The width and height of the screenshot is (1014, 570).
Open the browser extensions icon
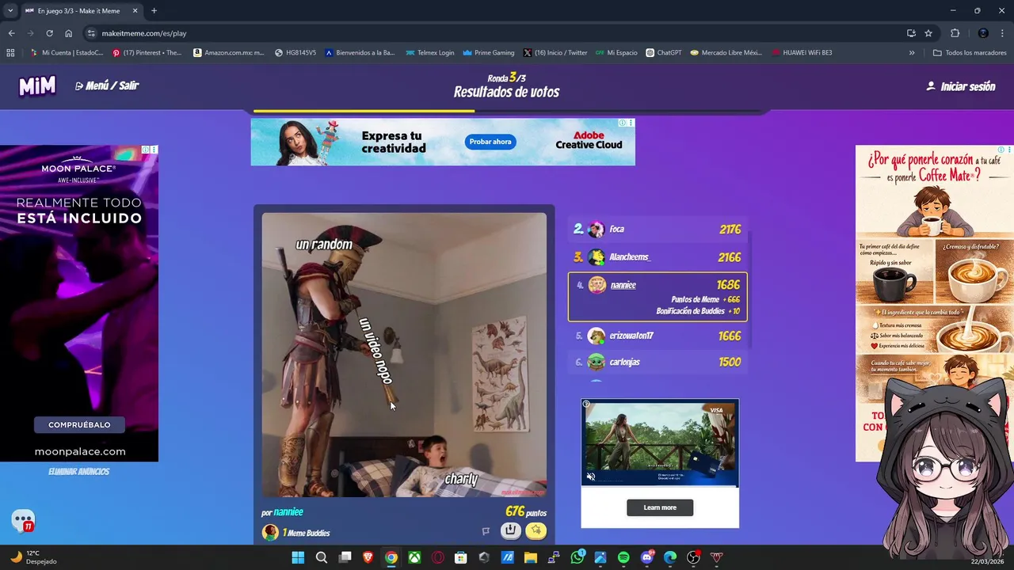tap(955, 33)
